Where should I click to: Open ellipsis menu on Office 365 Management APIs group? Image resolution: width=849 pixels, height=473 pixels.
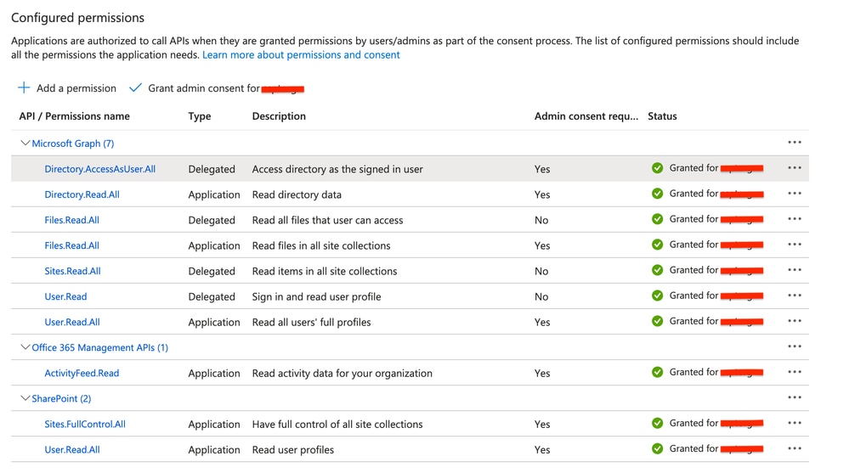point(795,346)
